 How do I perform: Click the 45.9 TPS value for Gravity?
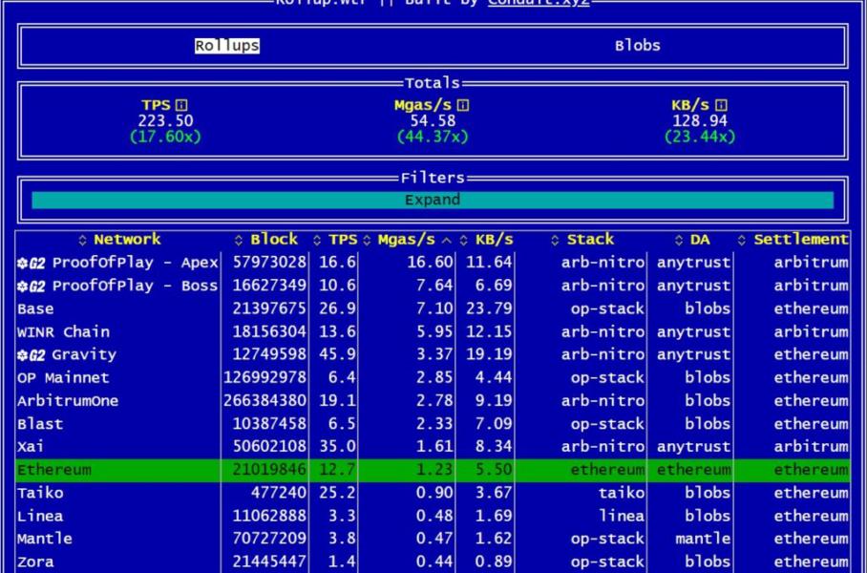(x=337, y=355)
